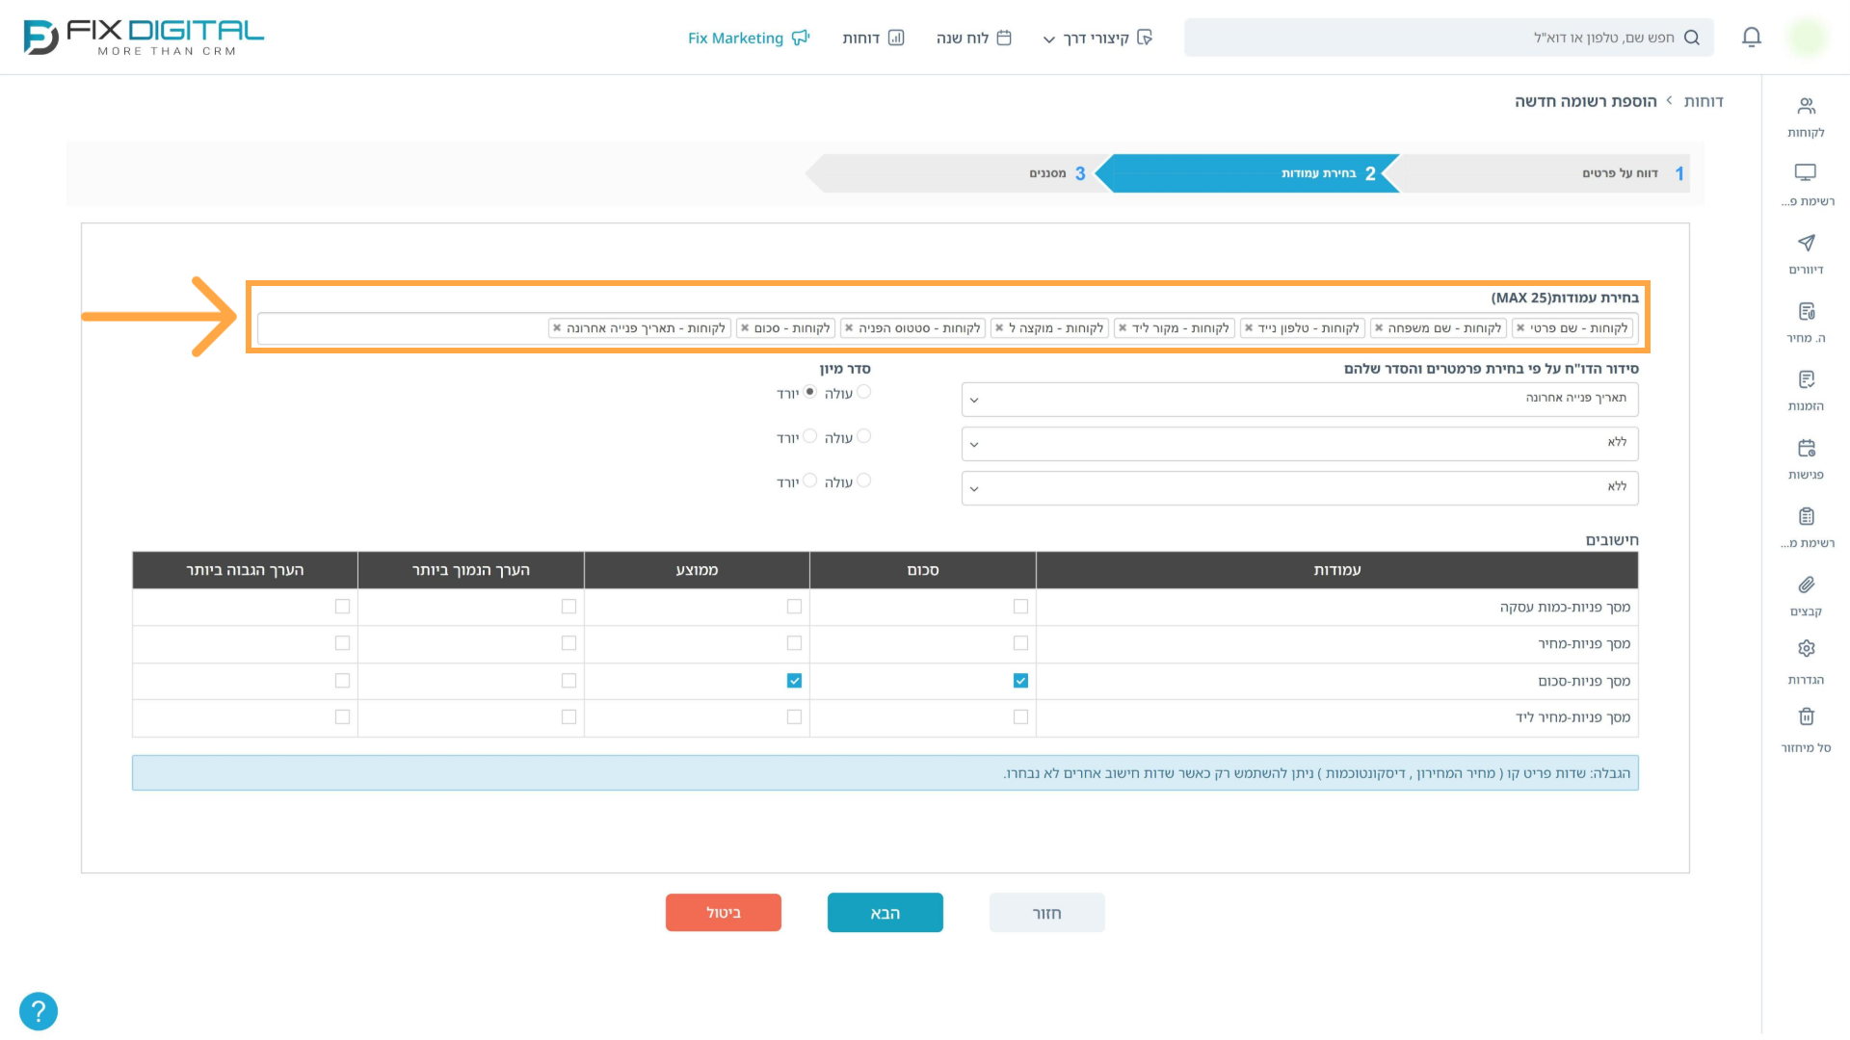Viewport: 1850px width, 1040px height.
Task: Open the דוחות top menu item
Action: coord(873,38)
